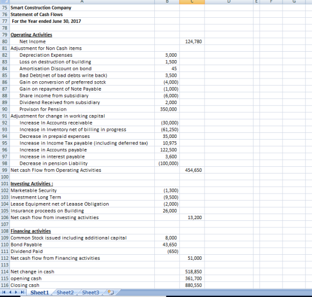Select opening cash value 361,700

tap(192, 279)
